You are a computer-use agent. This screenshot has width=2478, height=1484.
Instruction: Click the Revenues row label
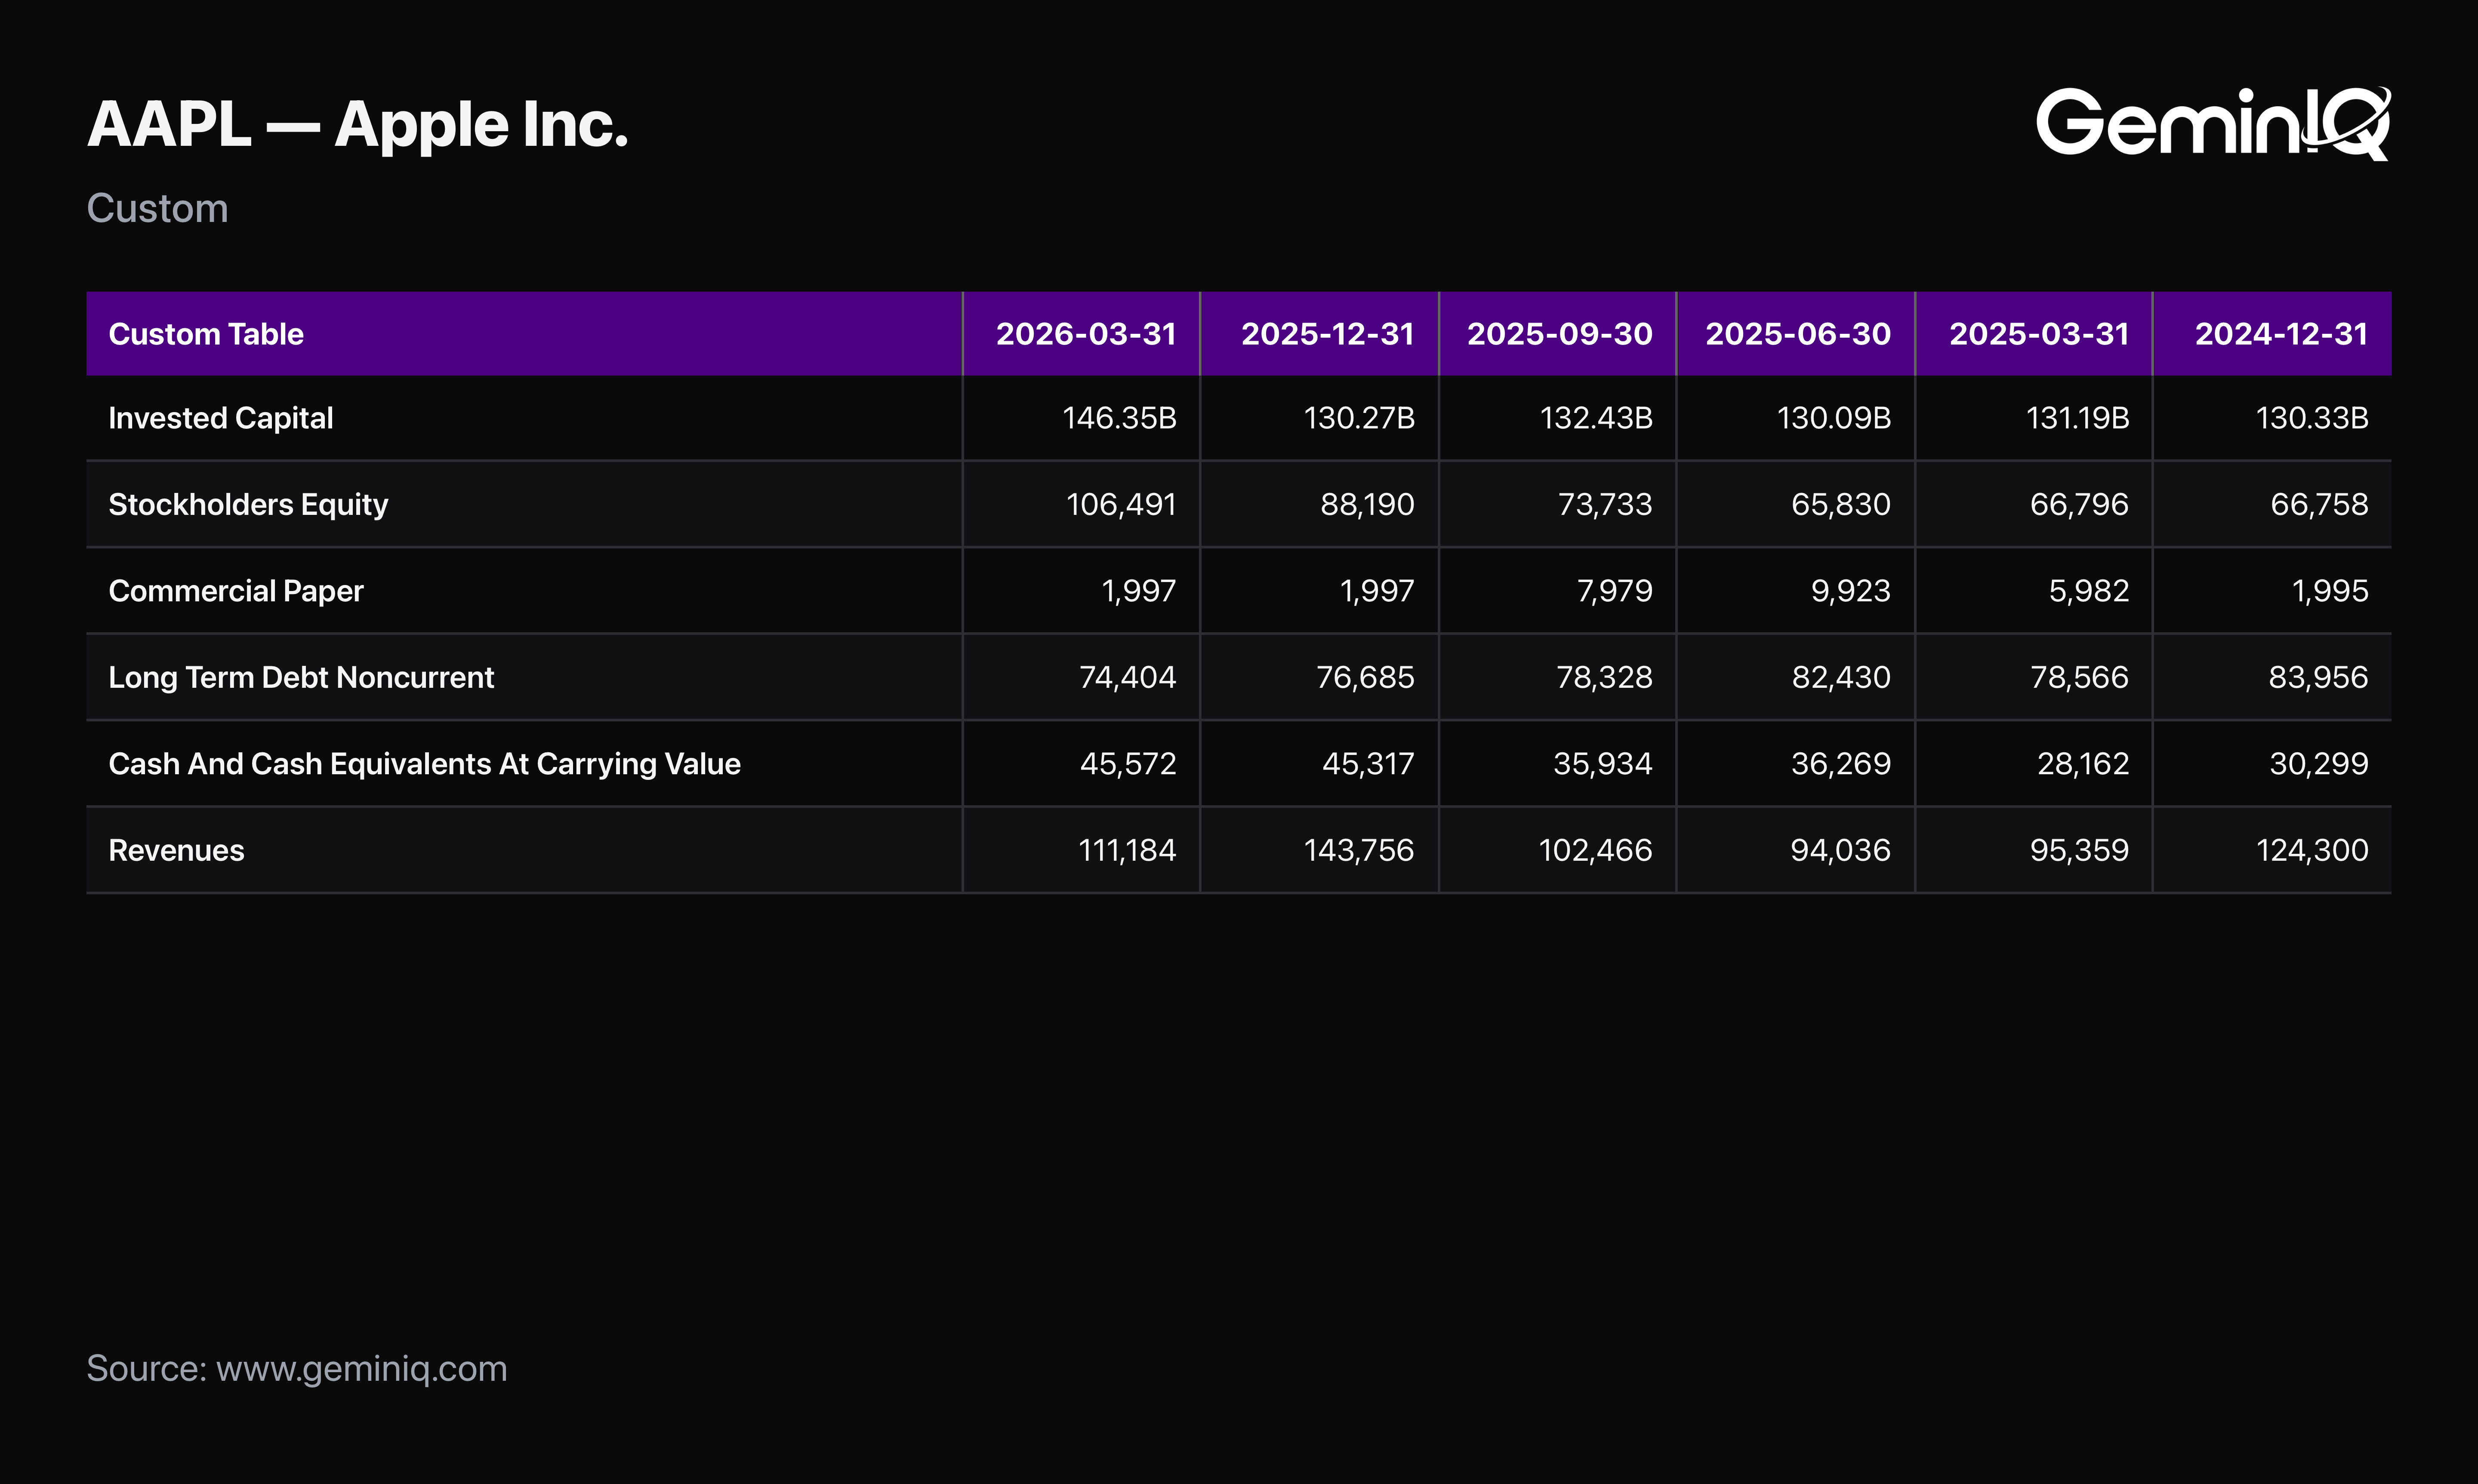coord(176,850)
